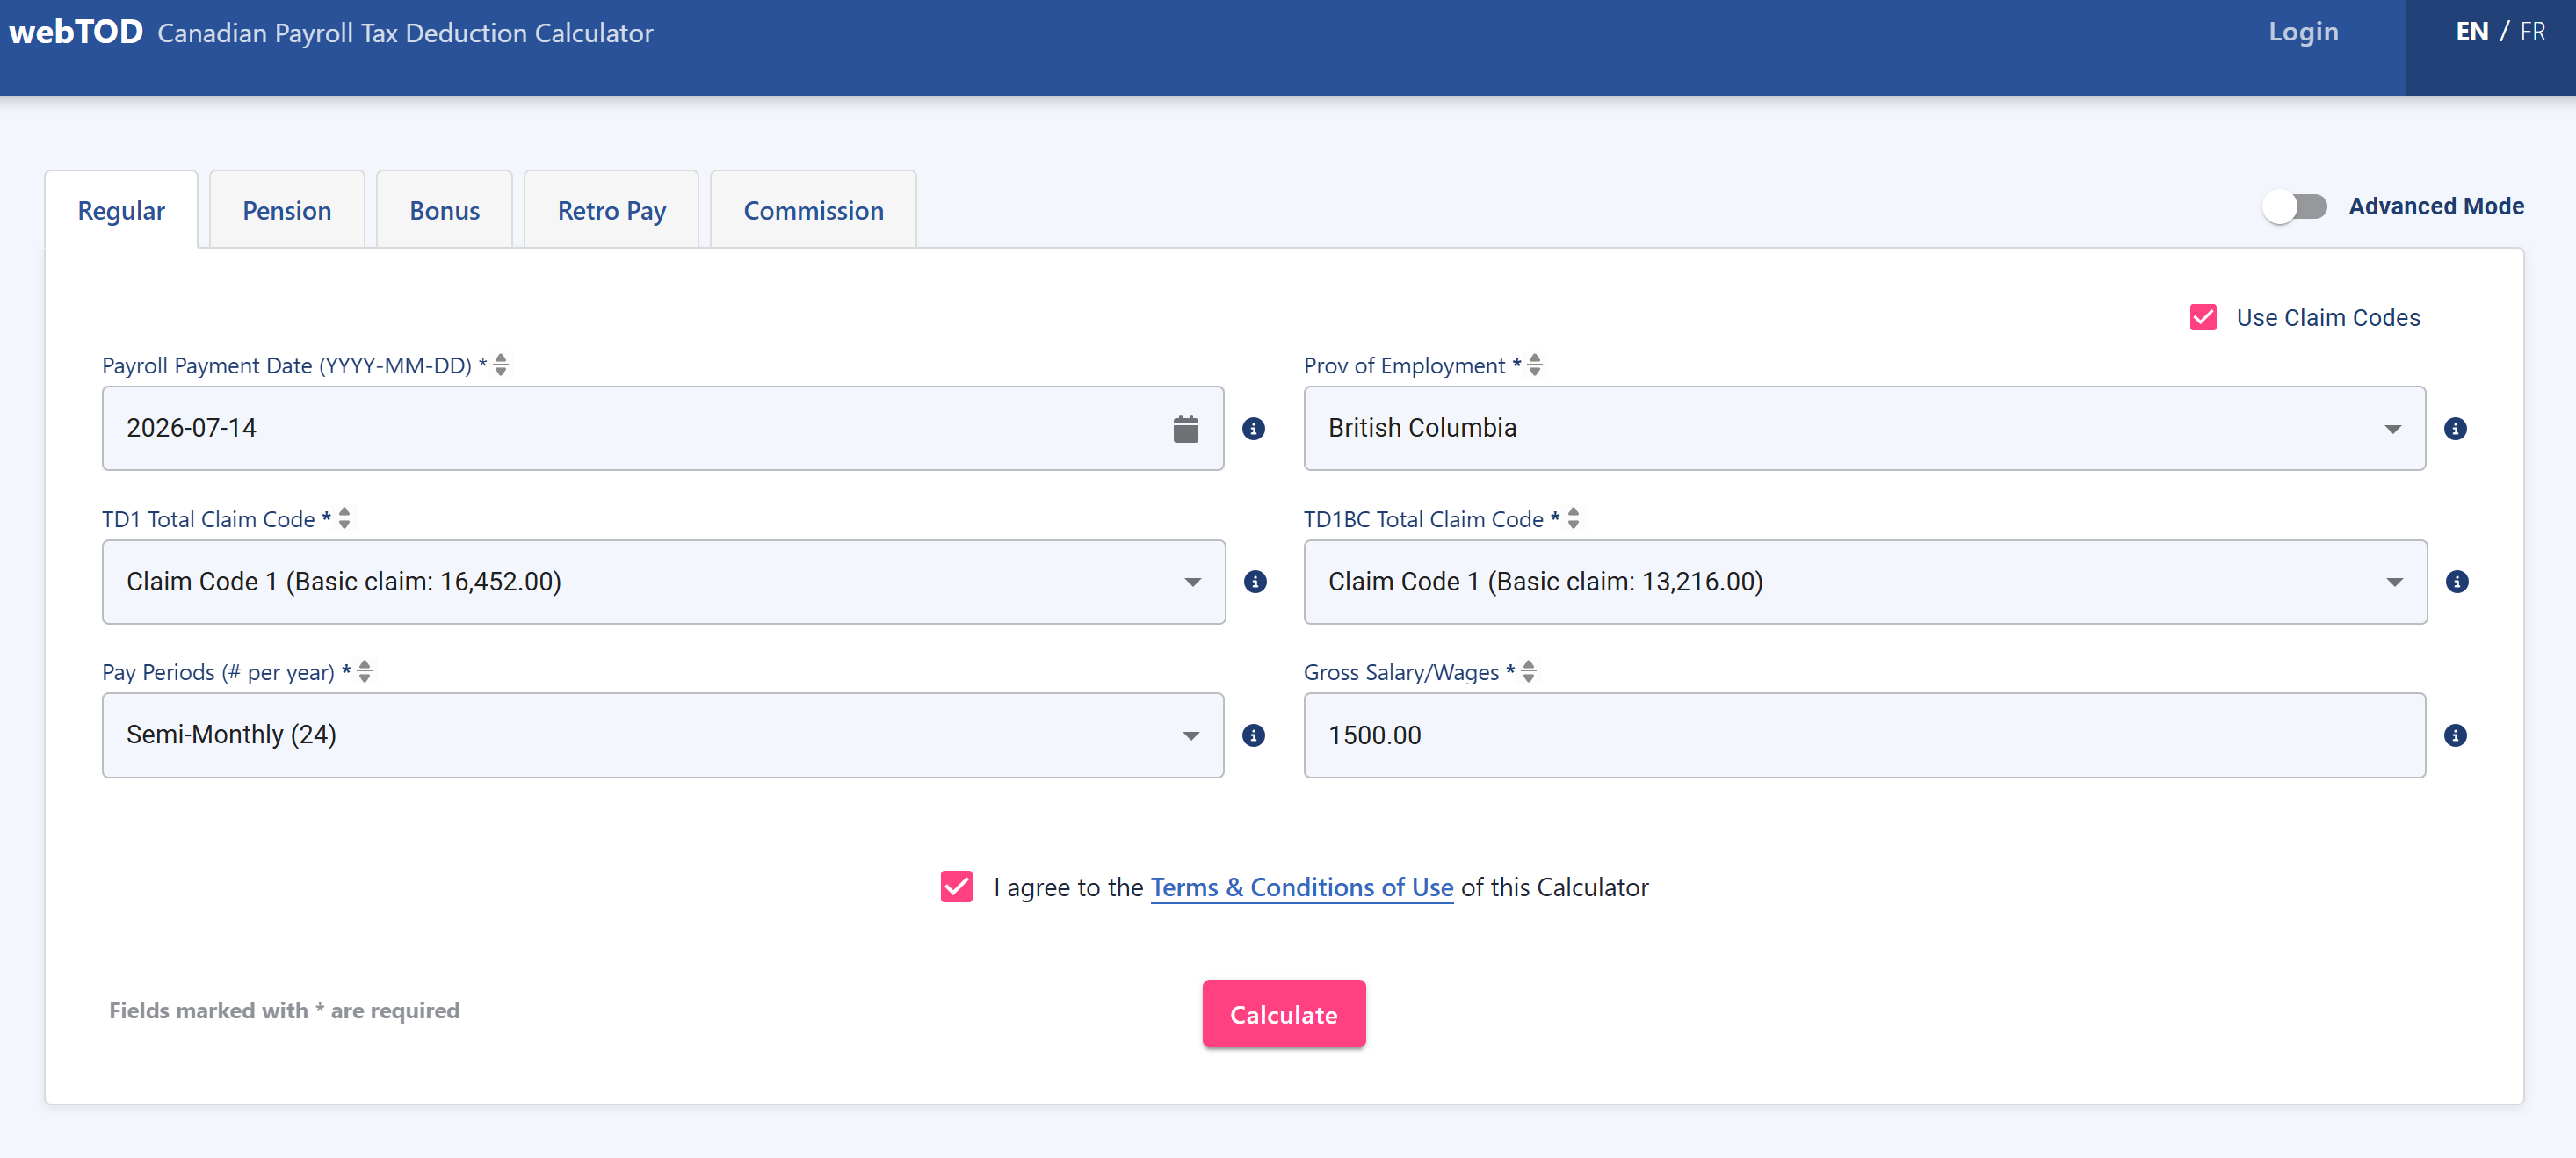
Task: Open the calendar picker for Payroll Payment Date
Action: (1185, 429)
